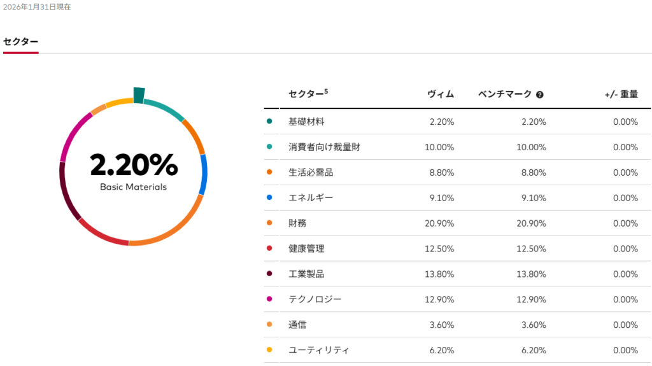Click the 基礎材料 teal legend dot

tap(270, 122)
